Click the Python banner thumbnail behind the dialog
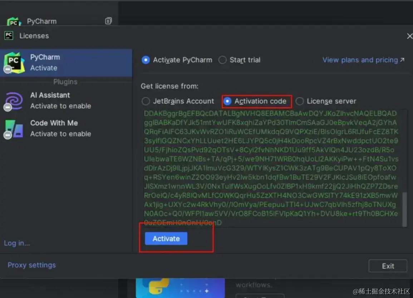This screenshot has width=413, height=298. [181, 288]
